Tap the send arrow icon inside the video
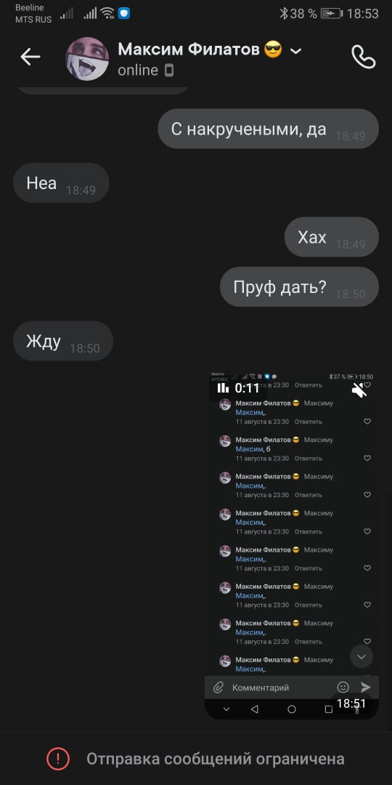 365,688
